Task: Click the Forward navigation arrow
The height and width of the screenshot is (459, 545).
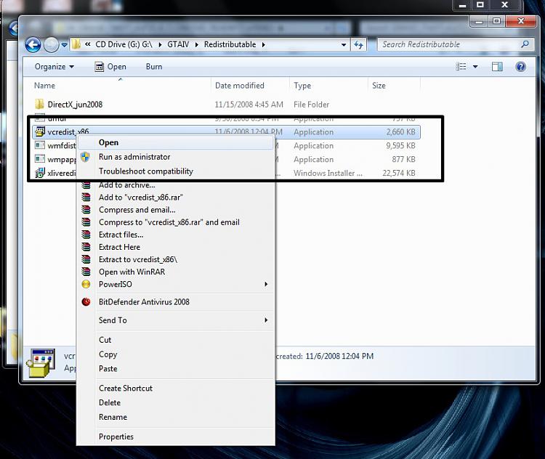Action: [52, 45]
